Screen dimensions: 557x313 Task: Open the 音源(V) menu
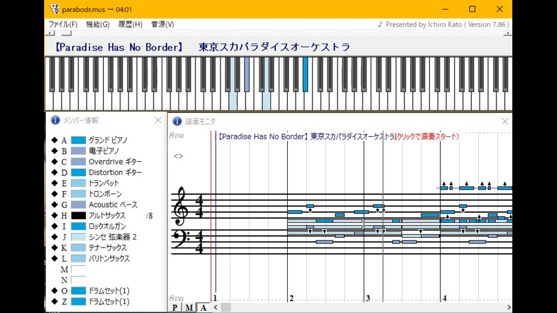pos(162,24)
